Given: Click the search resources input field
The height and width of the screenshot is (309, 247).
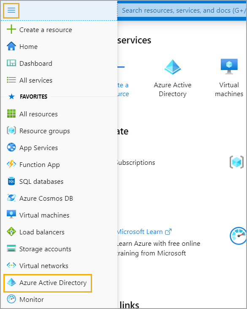Looking at the screenshot, I should click(x=182, y=10).
